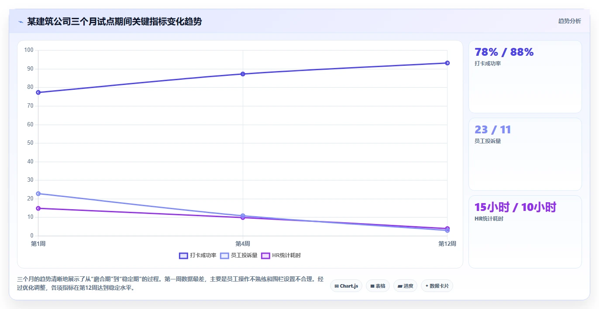
Task: Click the 打卡成功率 data point at 第12周
Action: click(447, 63)
